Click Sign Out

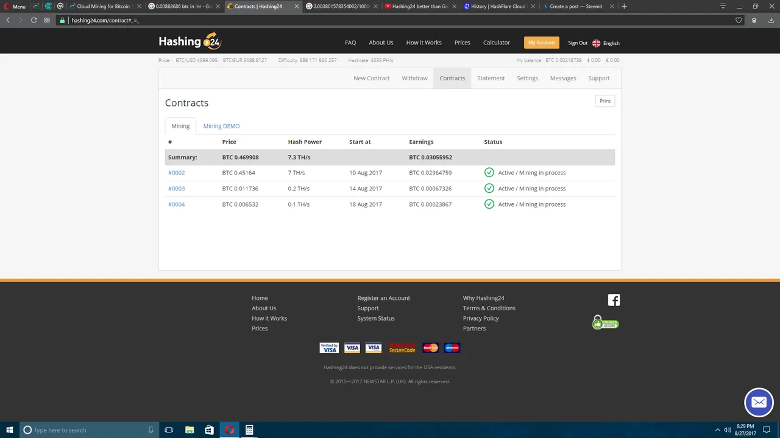point(578,43)
